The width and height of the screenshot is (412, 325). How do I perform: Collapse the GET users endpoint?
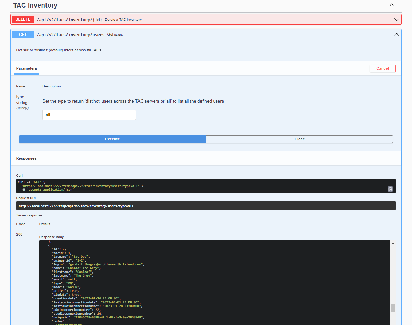[396, 35]
